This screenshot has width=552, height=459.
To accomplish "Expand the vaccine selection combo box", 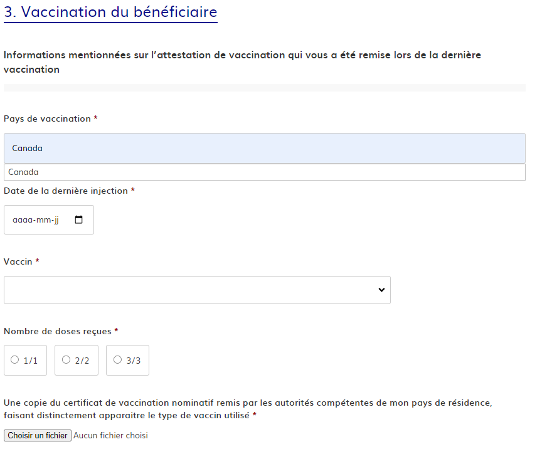I will pyautogui.click(x=197, y=290).
